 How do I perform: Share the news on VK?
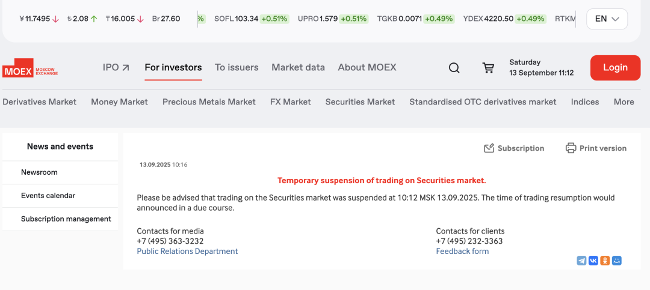(593, 261)
